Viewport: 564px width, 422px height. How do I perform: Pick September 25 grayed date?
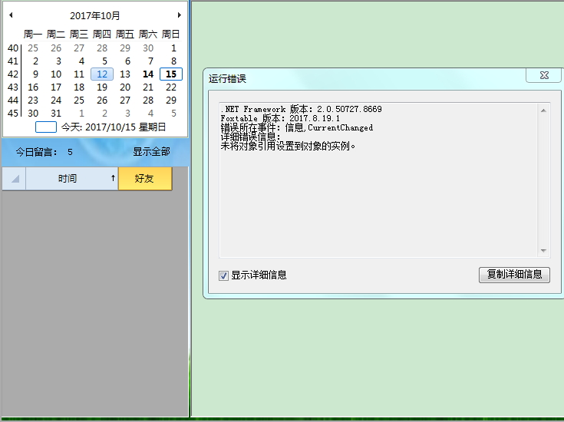33,48
